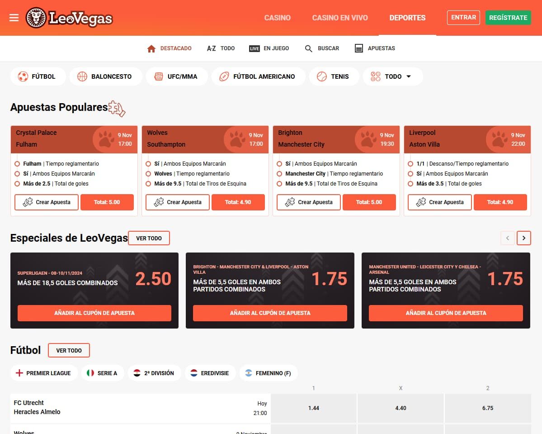Expand the TODO sports dropdown
This screenshot has width=542, height=434.
pyautogui.click(x=393, y=76)
